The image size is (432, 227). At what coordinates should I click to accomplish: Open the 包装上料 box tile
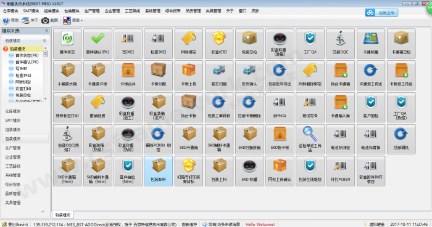[x=219, y=171]
